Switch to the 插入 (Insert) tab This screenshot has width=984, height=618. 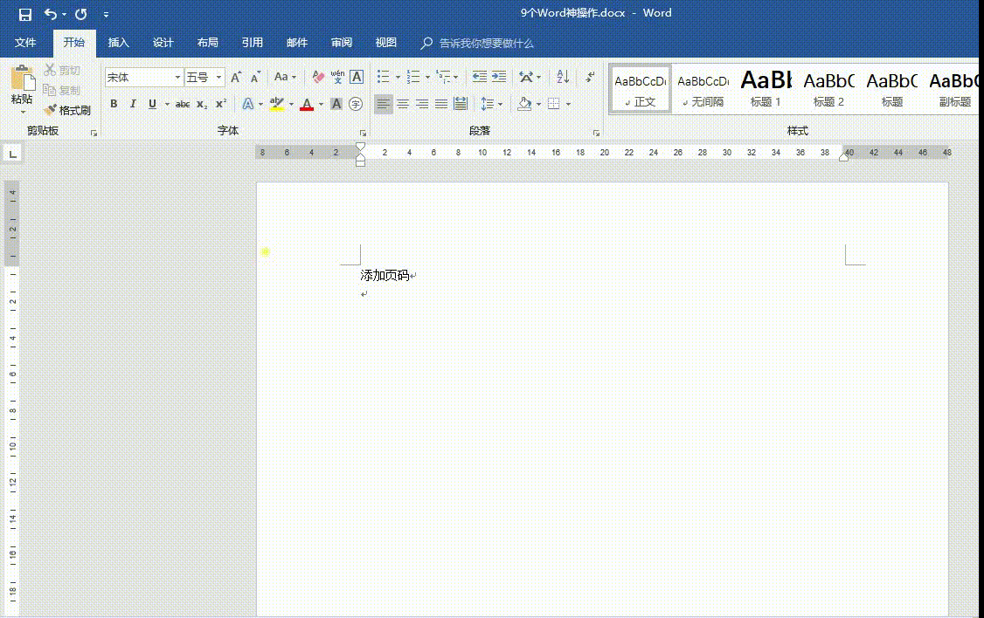[118, 43]
